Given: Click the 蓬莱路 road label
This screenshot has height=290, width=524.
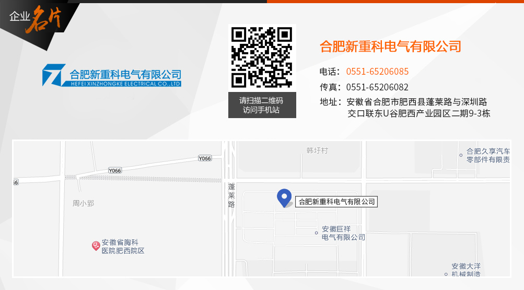Looking at the screenshot, I should tap(231, 195).
